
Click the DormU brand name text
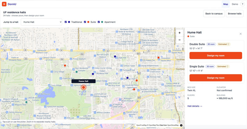click(12, 4)
